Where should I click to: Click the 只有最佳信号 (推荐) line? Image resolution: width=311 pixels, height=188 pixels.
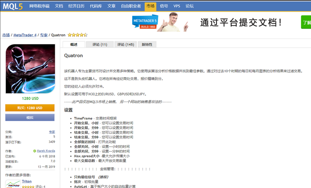point(91,177)
